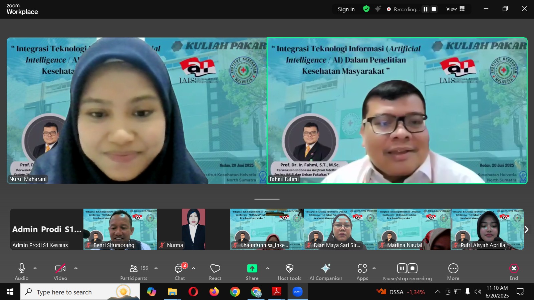Viewport: 534px width, 300px height.
Task: Expand audio options arrow
Action: click(35, 268)
